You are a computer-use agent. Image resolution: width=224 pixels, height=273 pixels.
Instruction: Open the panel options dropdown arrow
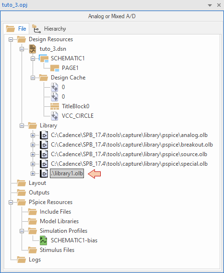[x=210, y=5]
